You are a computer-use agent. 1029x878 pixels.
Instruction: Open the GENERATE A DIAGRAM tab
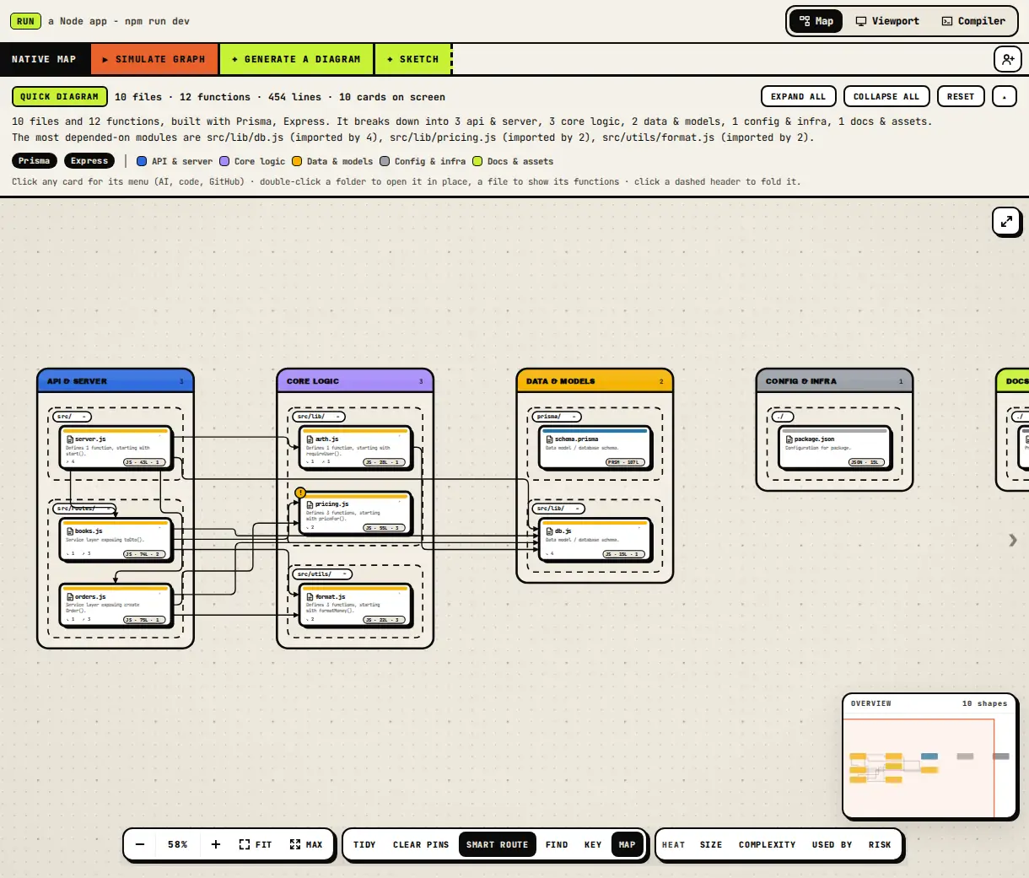point(296,59)
